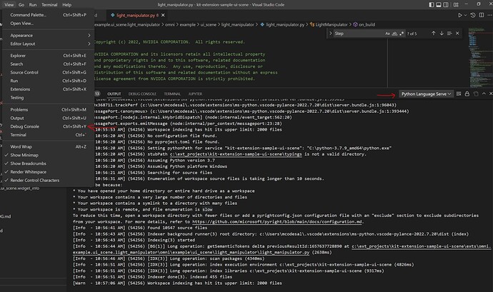This screenshot has height=292, width=493.
Task: Open the Help menu
Action: (x=66, y=5)
